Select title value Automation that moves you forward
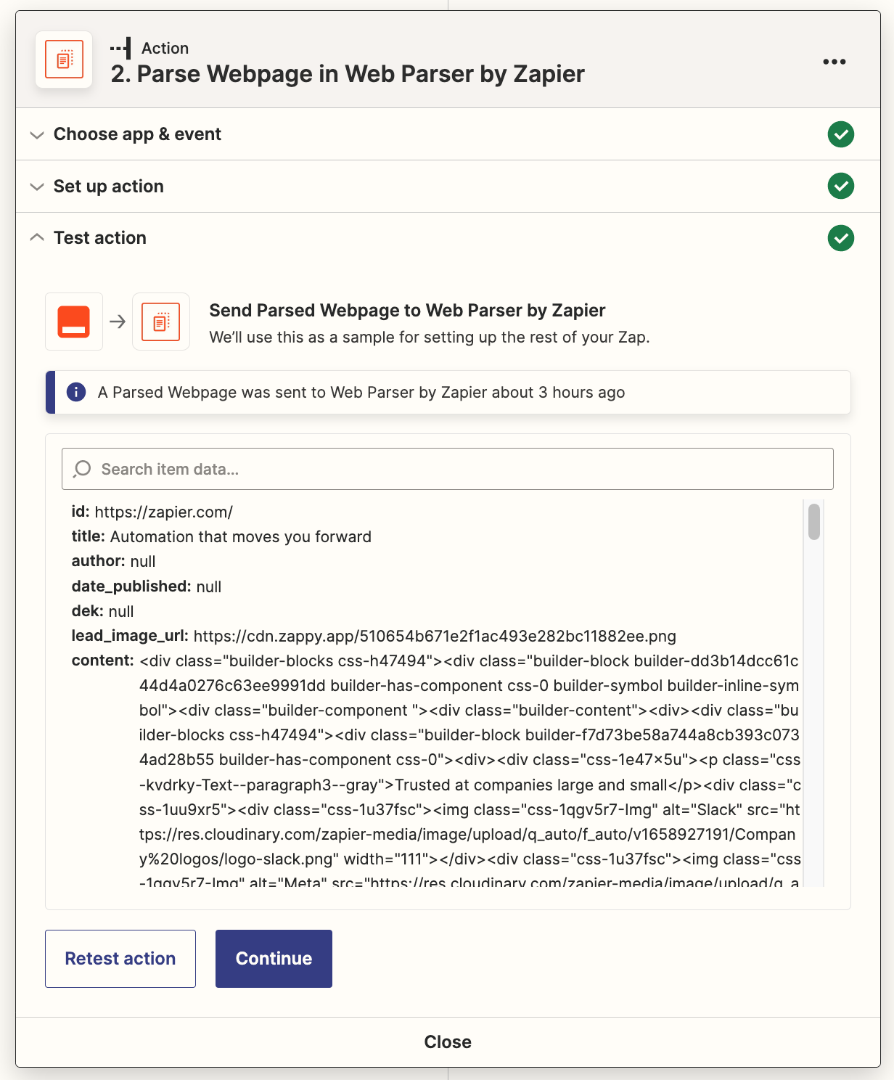Image resolution: width=894 pixels, height=1080 pixels. (240, 536)
